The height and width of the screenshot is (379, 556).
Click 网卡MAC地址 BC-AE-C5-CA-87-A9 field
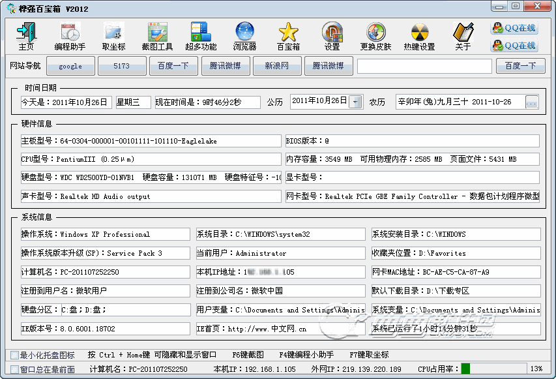456,272
